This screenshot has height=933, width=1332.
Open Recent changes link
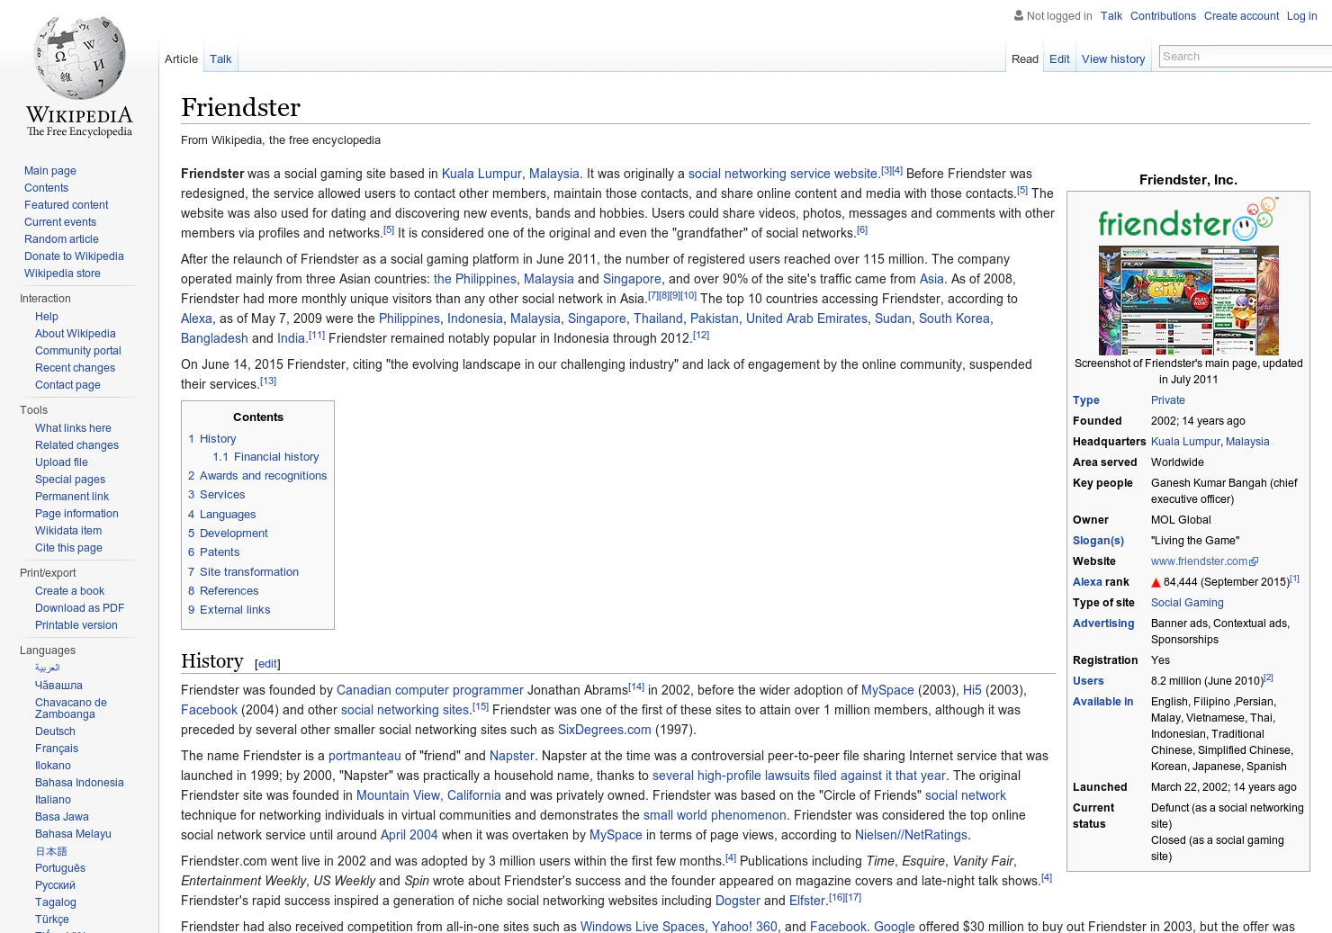(x=75, y=368)
